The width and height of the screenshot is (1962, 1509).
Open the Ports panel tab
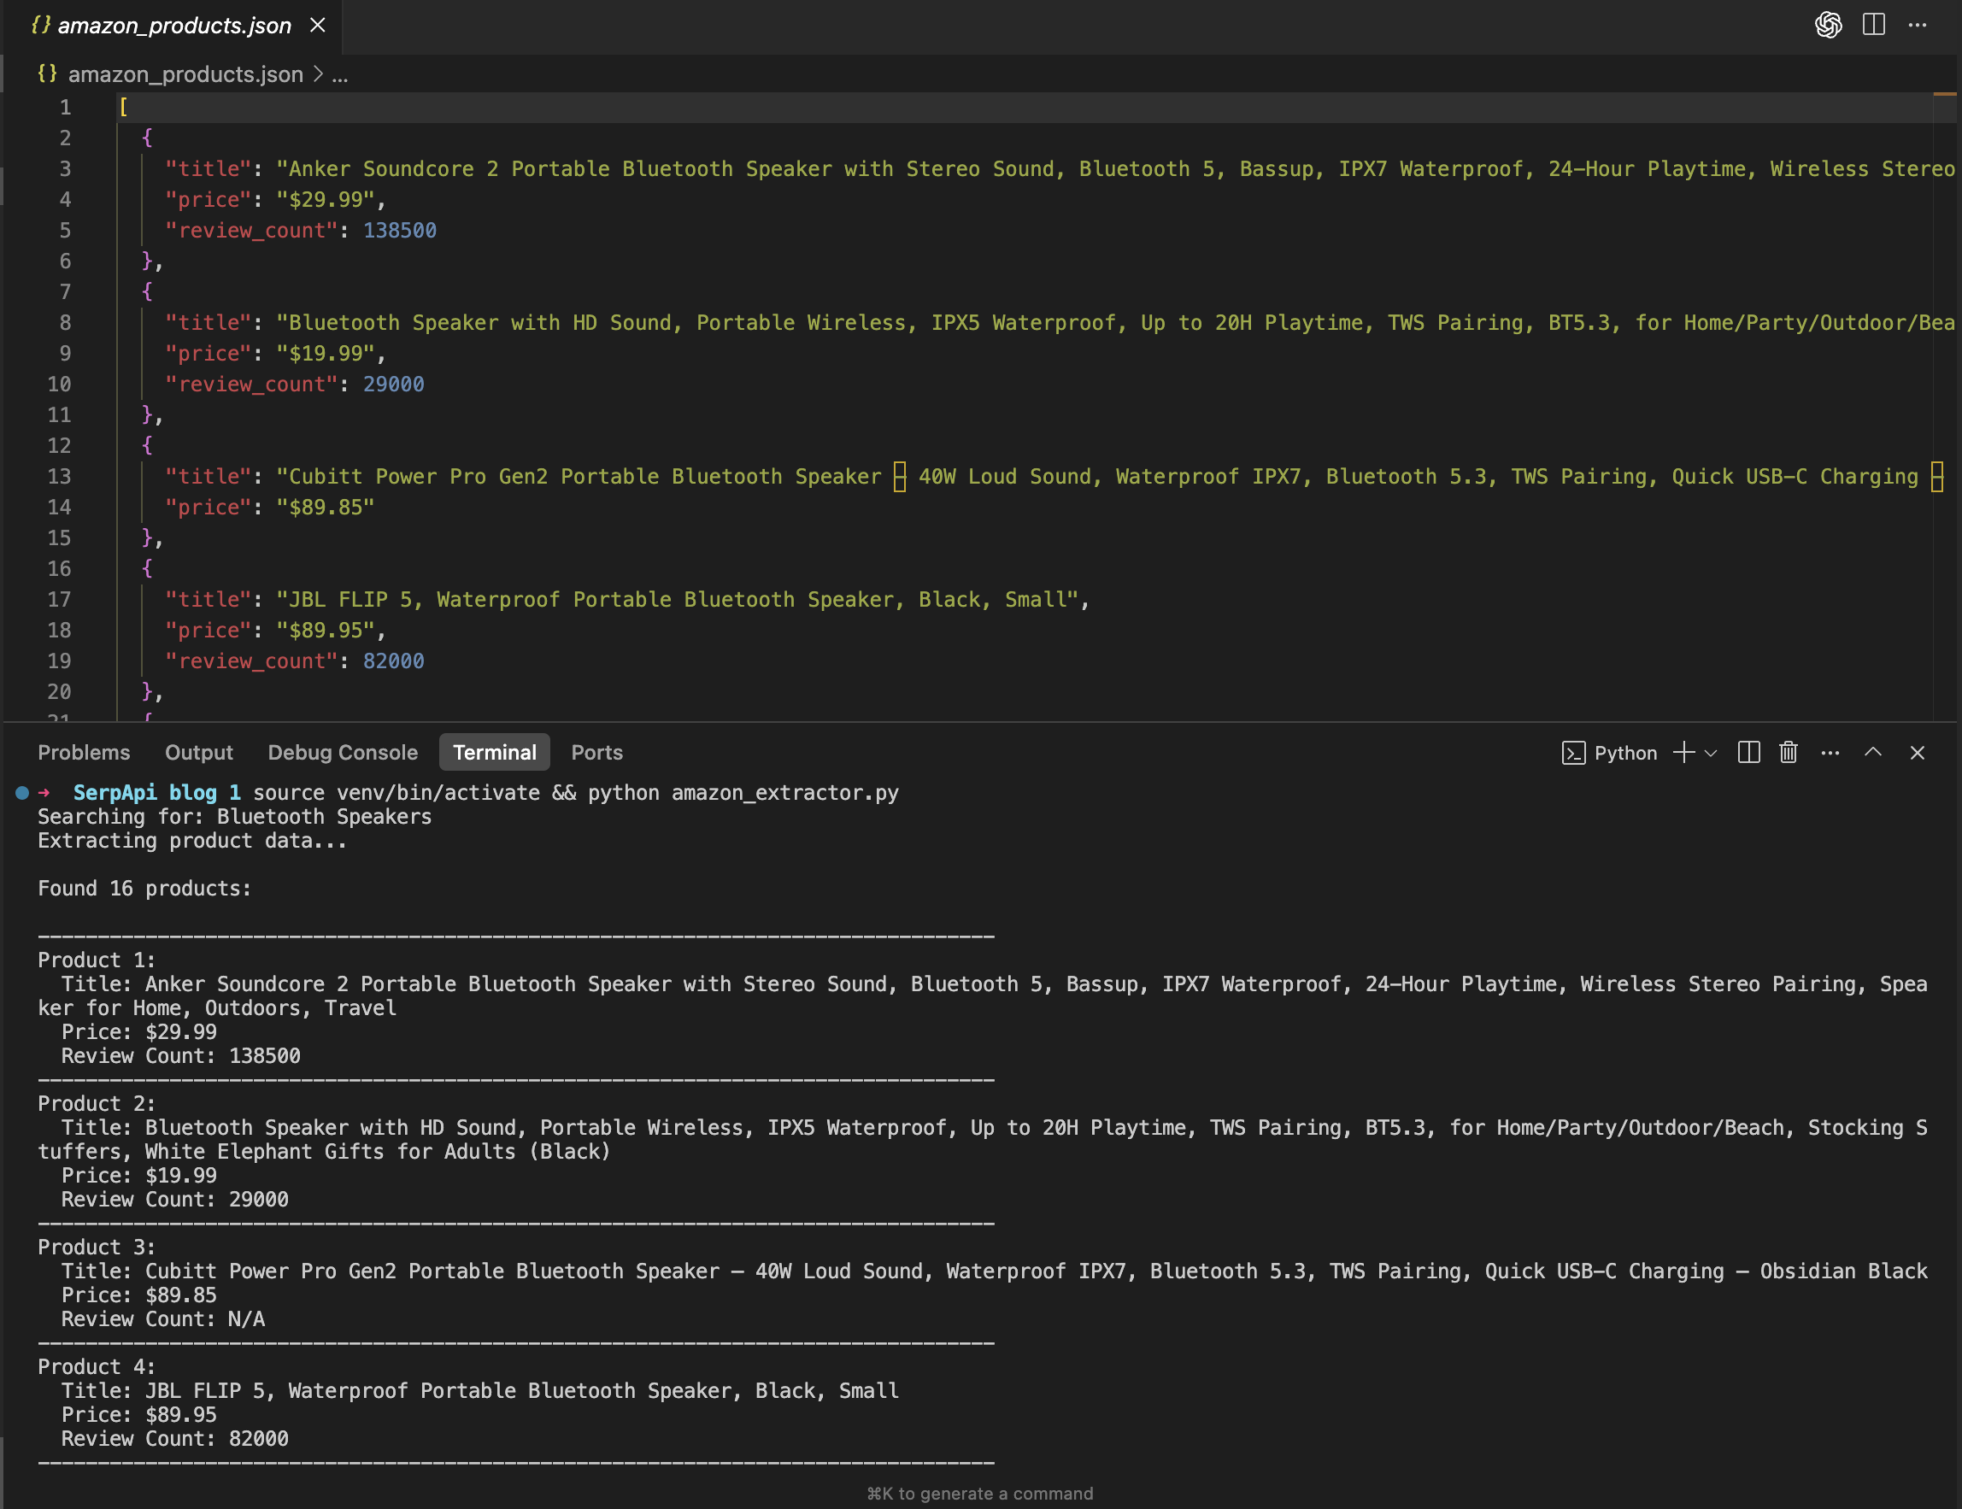(596, 753)
